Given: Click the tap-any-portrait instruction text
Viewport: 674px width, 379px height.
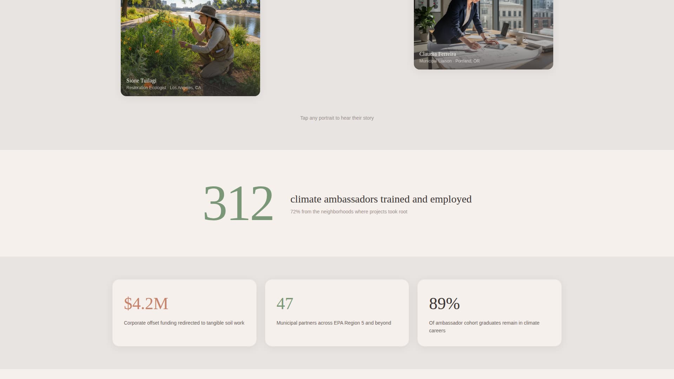Looking at the screenshot, I should (x=337, y=118).
